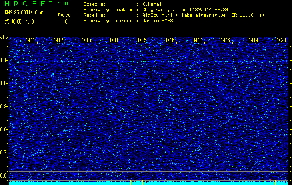Click the 1420 time marker
This screenshot has width=292, height=185.
point(281,41)
